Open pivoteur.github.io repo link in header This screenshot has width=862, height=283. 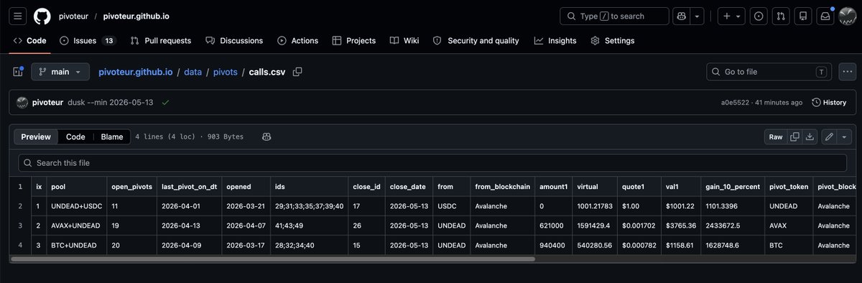coord(136,16)
